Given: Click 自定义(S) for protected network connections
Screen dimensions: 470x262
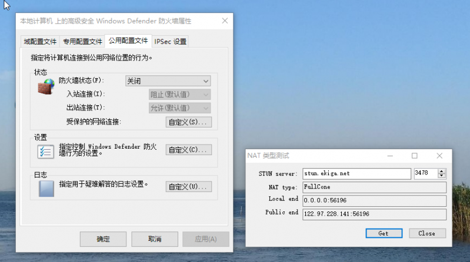Looking at the screenshot, I should pos(189,122).
